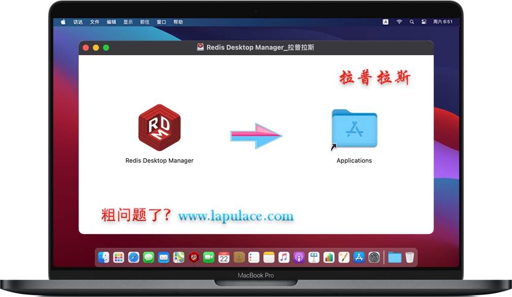Open the Applications folder shortcut
The height and width of the screenshot is (297, 512).
[354, 127]
